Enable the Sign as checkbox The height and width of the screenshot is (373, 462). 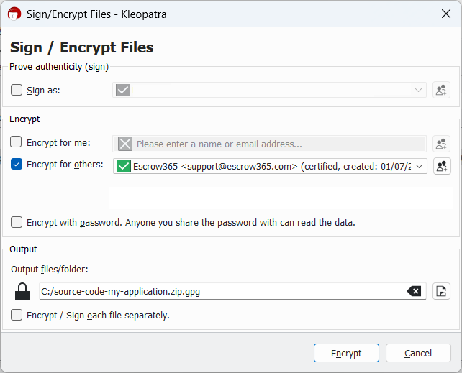click(x=17, y=90)
